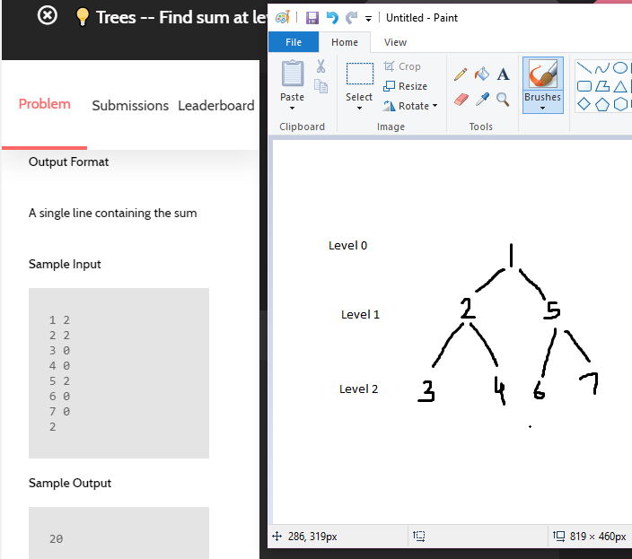Open the Submissions tab
This screenshot has height=559, width=632.
(130, 106)
